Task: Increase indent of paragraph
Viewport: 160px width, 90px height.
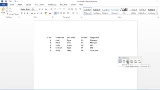Action: tap(72, 9)
